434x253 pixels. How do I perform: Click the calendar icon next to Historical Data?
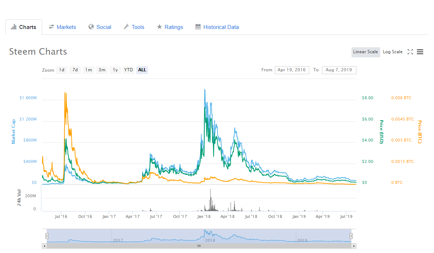pos(198,27)
